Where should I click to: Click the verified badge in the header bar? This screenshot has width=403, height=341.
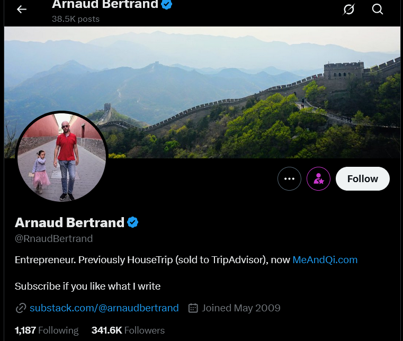166,4
